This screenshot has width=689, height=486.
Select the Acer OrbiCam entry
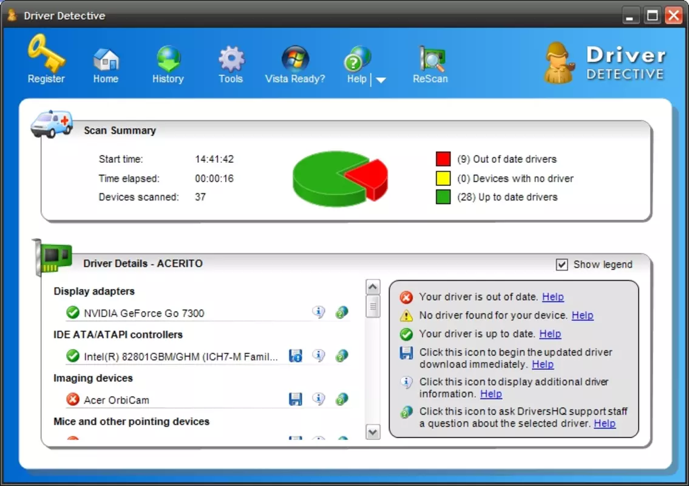click(117, 400)
